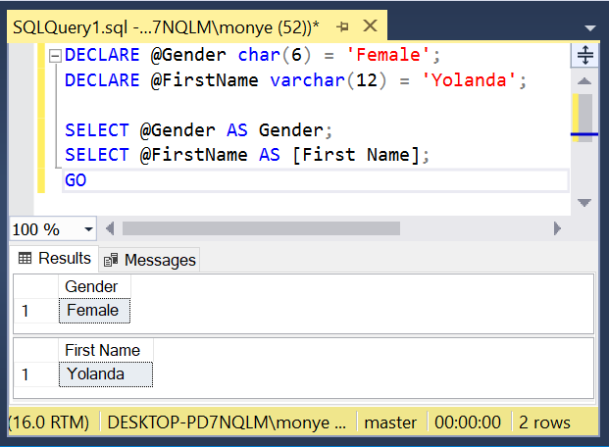609x447 pixels.
Task: Close the SQLQuery1.sql tab
Action: coord(370,26)
